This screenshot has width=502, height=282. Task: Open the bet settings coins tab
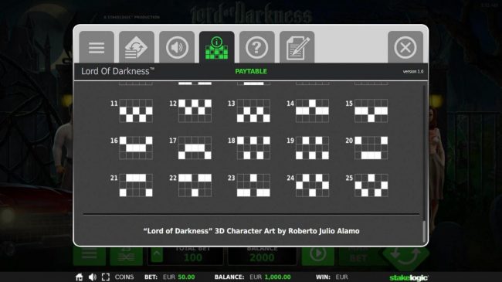point(137,47)
